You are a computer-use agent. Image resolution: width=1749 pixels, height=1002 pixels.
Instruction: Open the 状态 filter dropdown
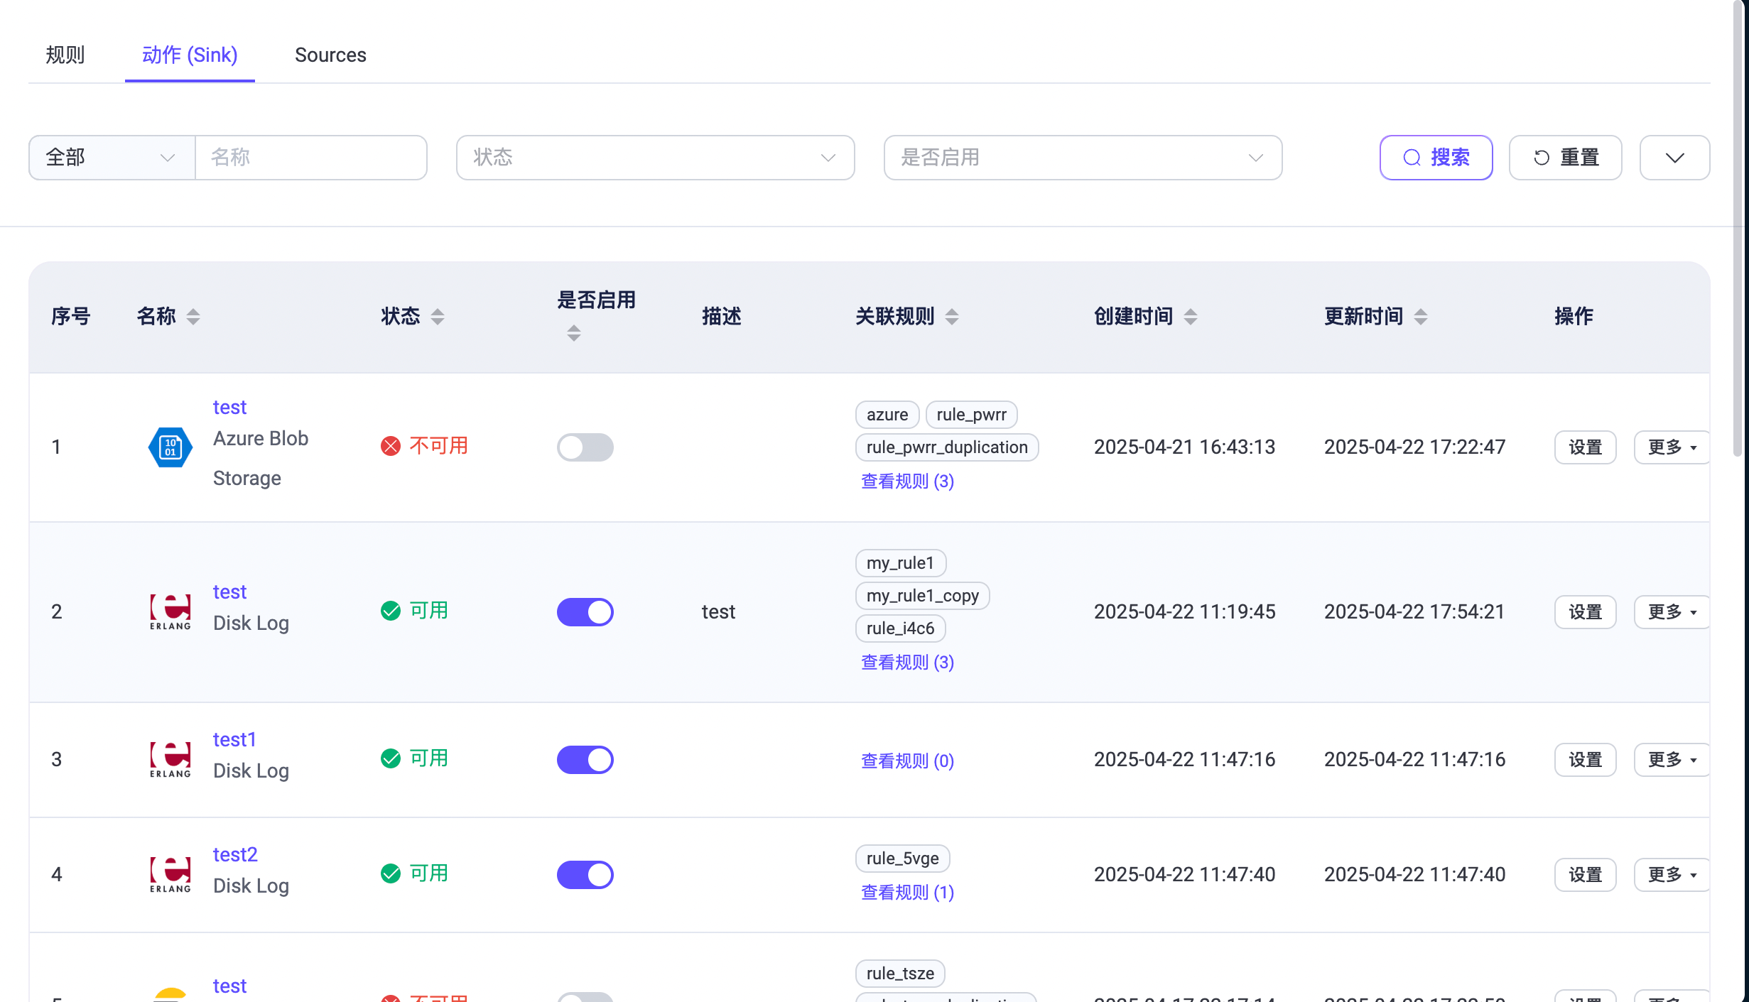coord(654,158)
